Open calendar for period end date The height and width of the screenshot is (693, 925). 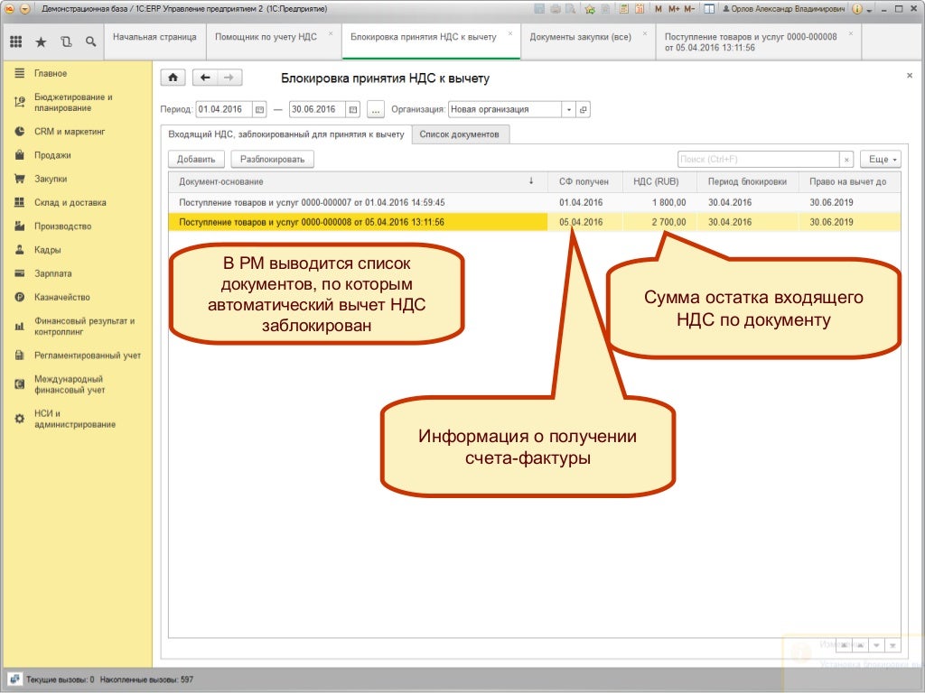click(x=352, y=110)
